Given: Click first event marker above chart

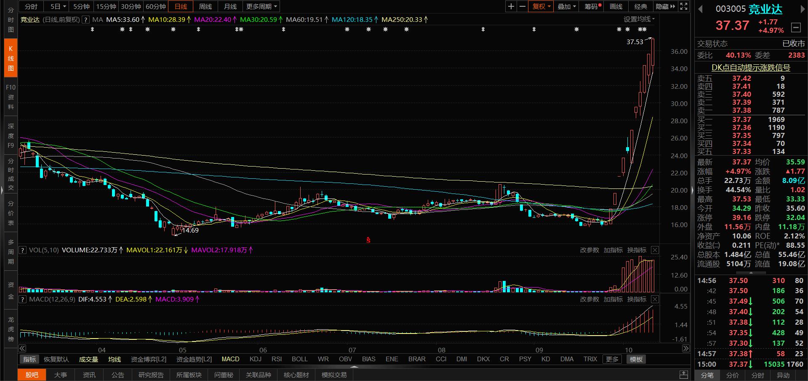Looking at the screenshot, I should [x=93, y=29].
